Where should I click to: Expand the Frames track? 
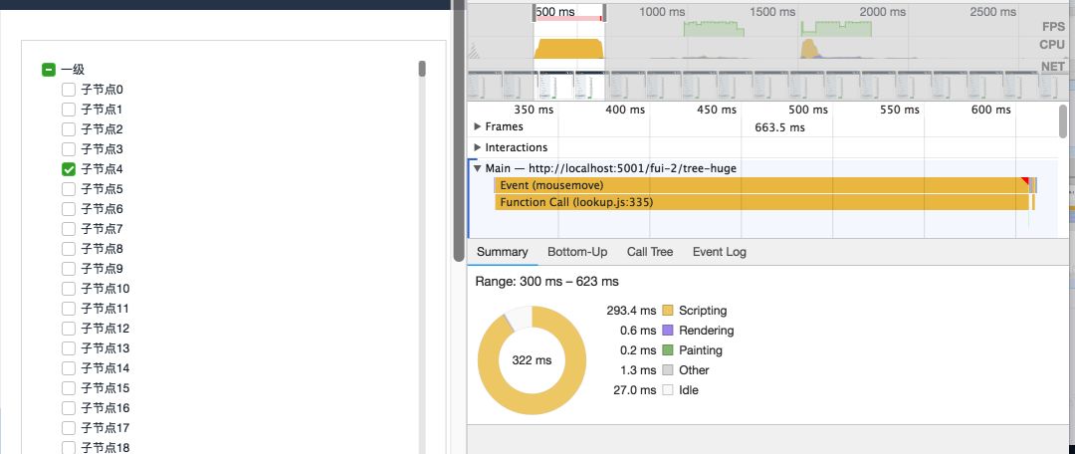(x=478, y=126)
